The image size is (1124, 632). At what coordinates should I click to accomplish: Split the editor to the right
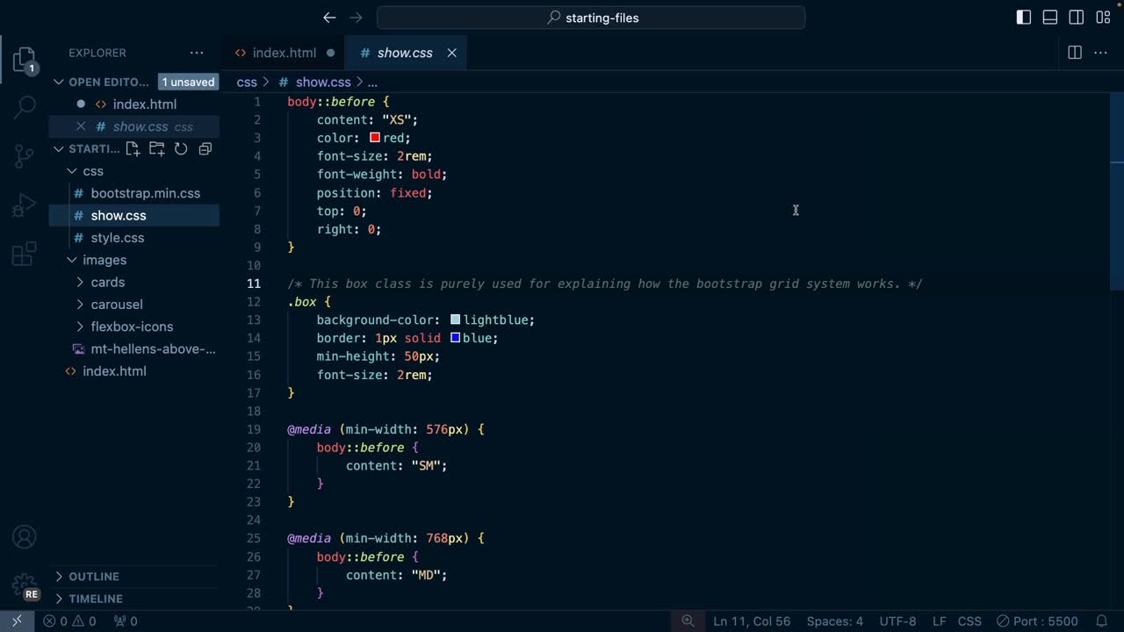pyautogui.click(x=1074, y=53)
